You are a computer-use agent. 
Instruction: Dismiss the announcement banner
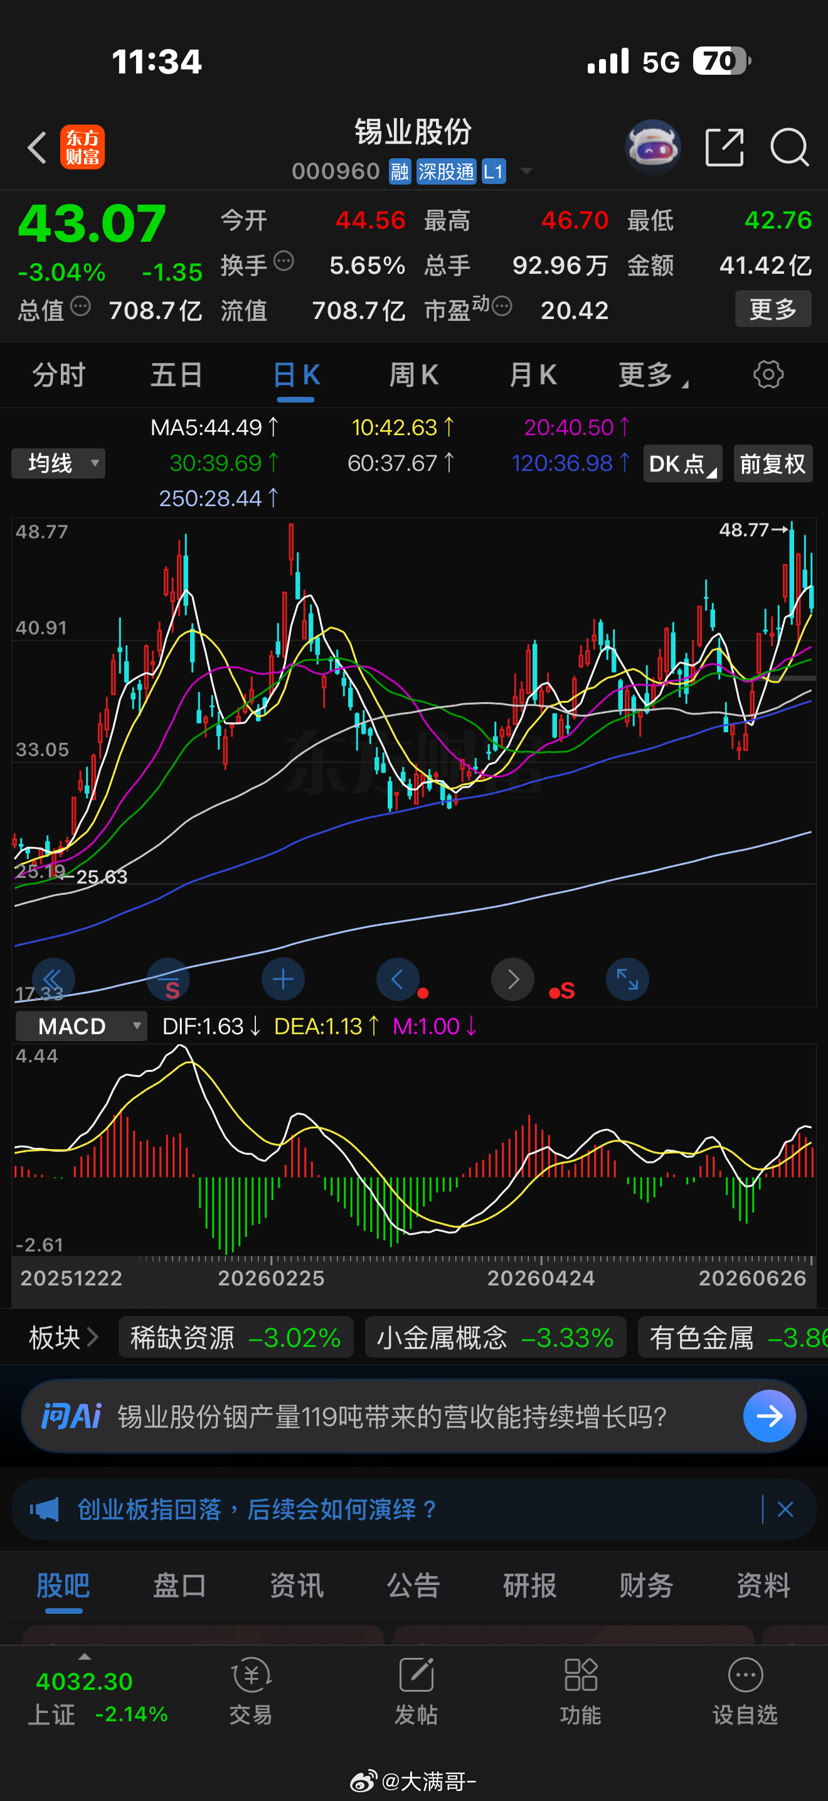(785, 1509)
